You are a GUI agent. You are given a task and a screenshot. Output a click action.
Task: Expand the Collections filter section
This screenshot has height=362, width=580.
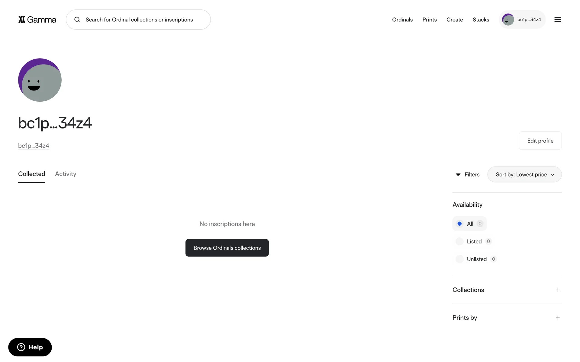[468, 290]
